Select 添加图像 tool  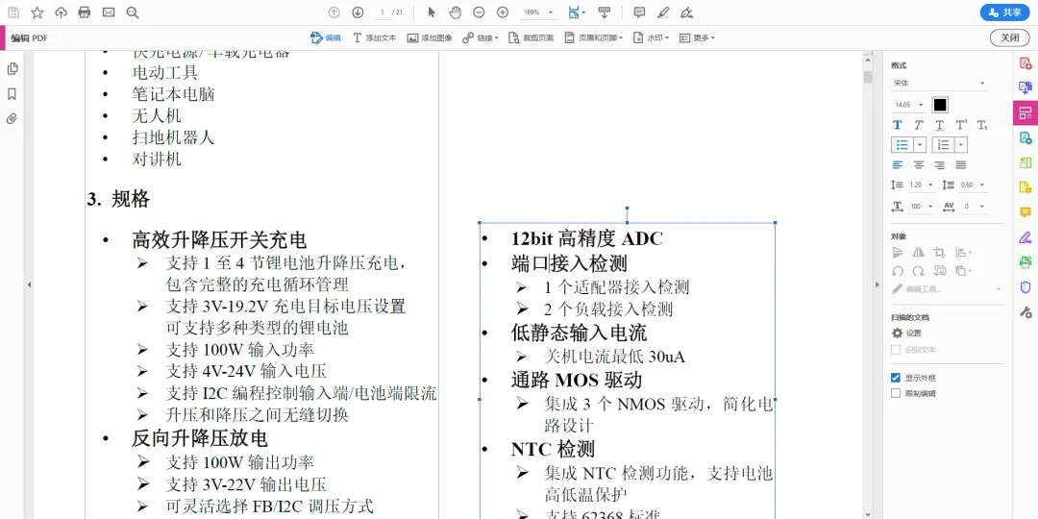click(x=430, y=37)
